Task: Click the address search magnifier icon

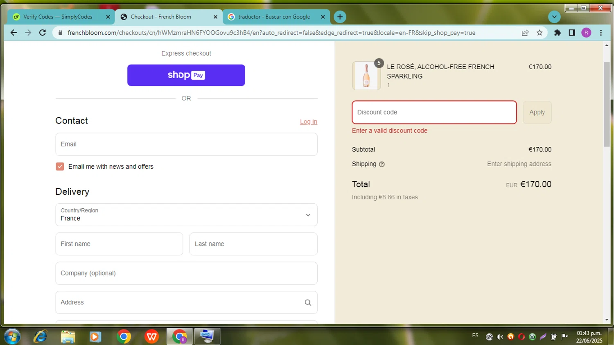Action: 308,302
